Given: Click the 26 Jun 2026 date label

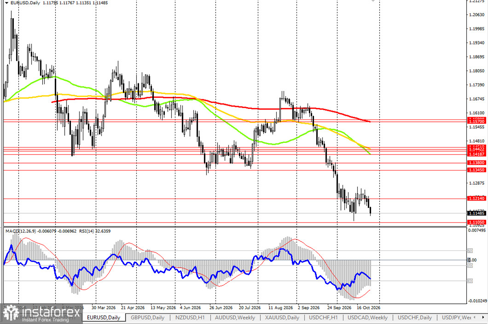Looking at the screenshot, I should [221, 307].
